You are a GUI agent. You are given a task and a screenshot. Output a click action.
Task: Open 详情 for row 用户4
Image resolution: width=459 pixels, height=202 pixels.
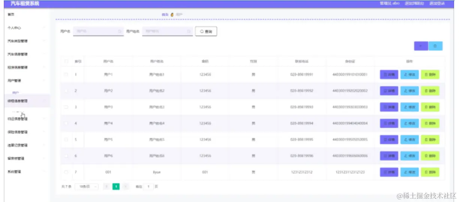(389, 123)
